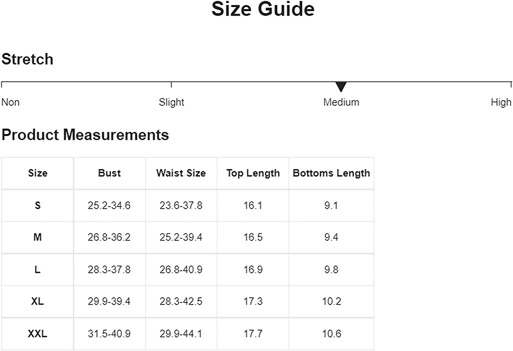Click top length value 16.1
This screenshot has width=513, height=351.
[x=253, y=205]
